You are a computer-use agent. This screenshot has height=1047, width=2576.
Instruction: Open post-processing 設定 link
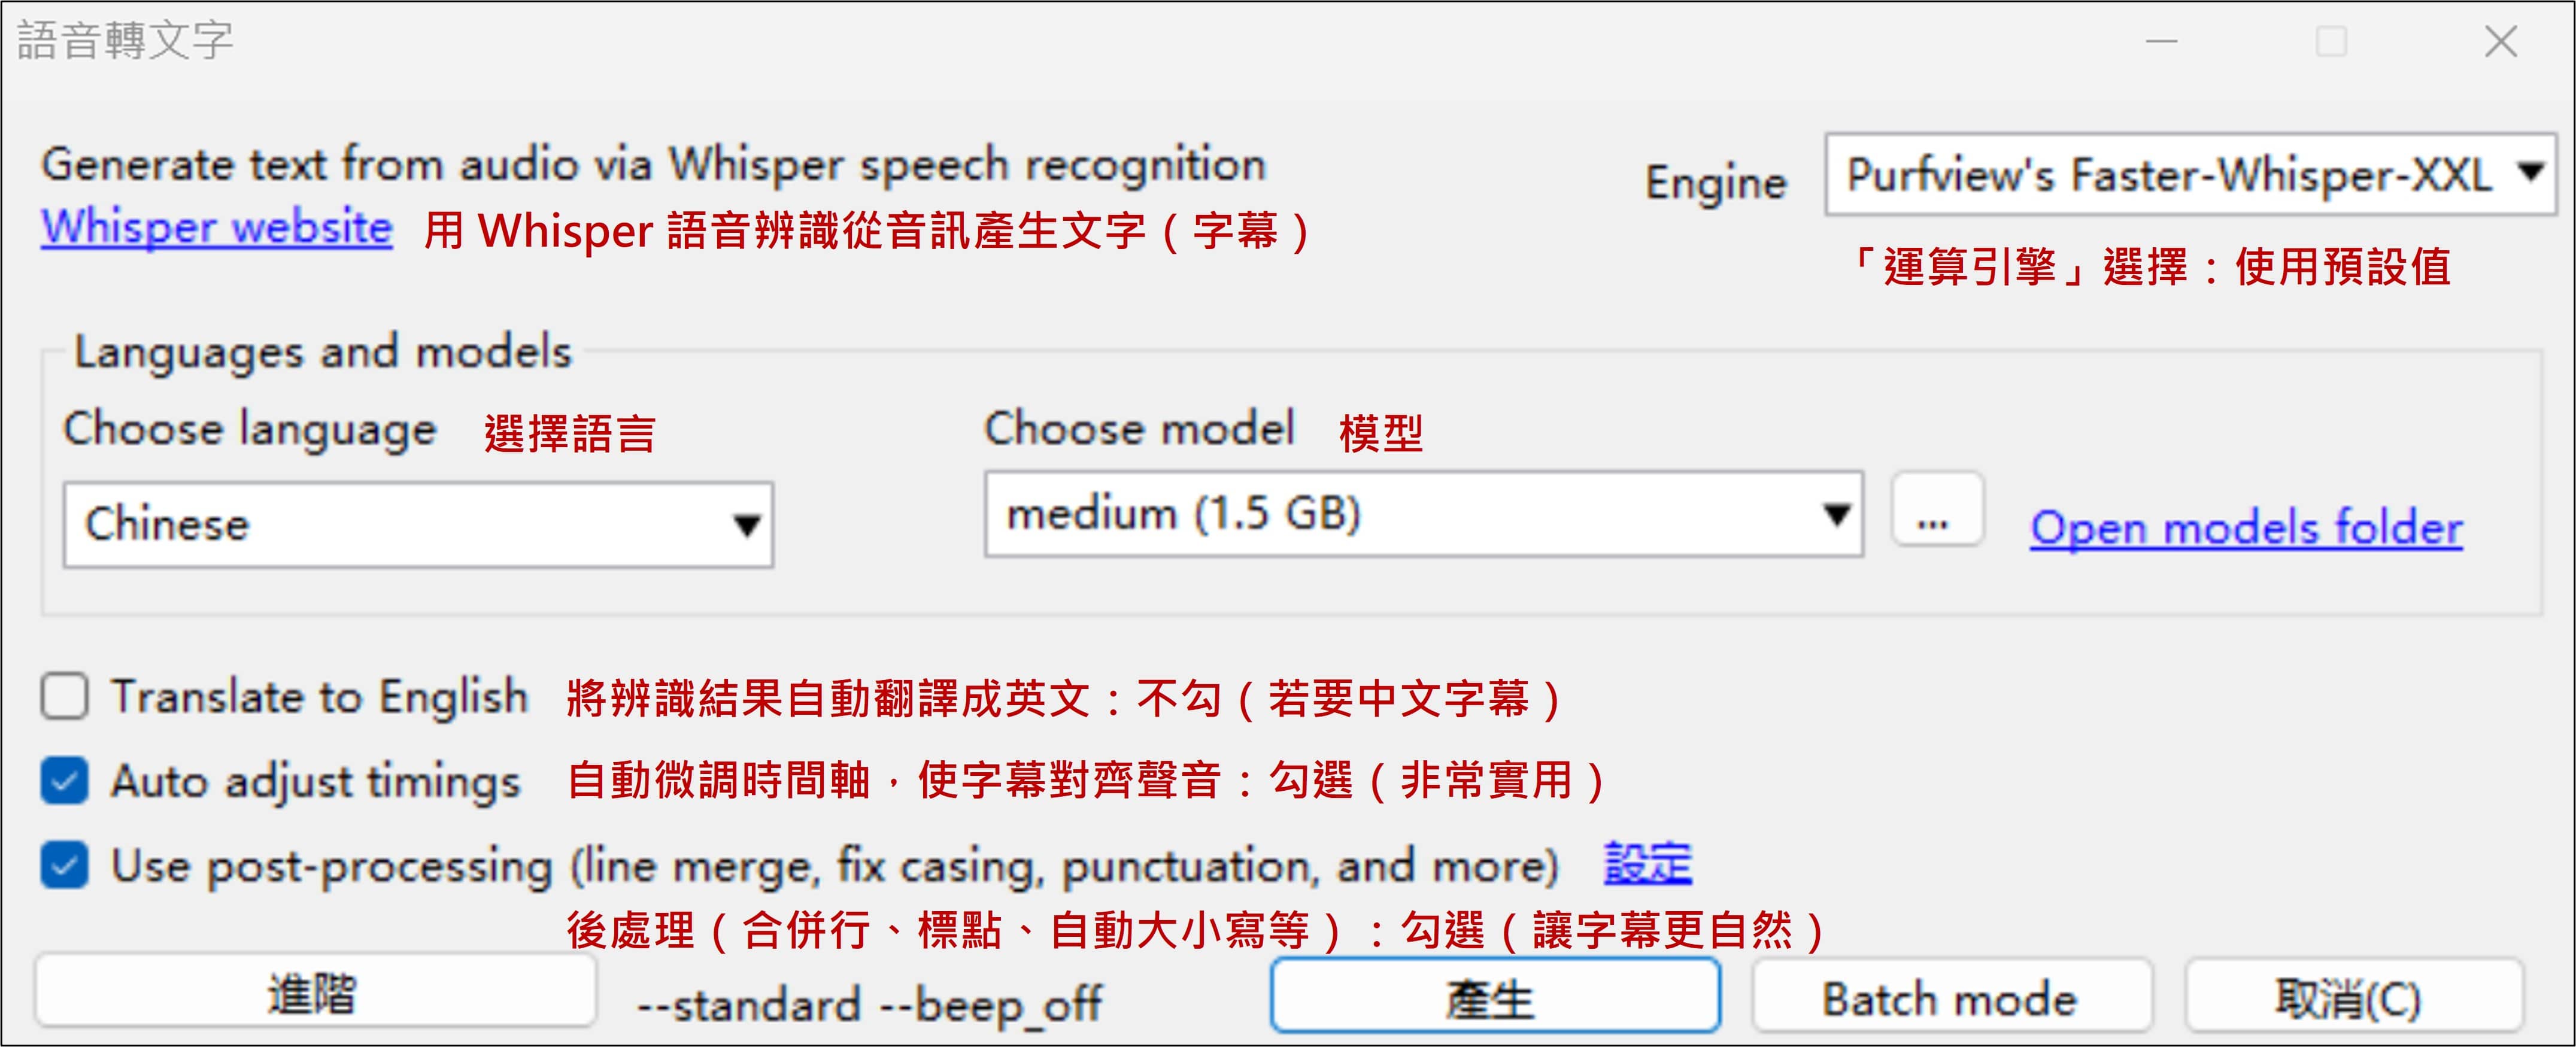tap(1647, 864)
